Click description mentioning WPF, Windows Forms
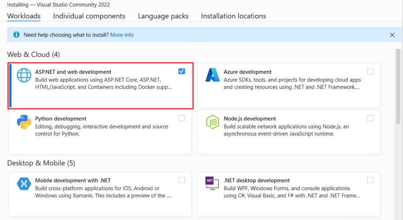This screenshot has height=220, width=403. click(x=292, y=192)
